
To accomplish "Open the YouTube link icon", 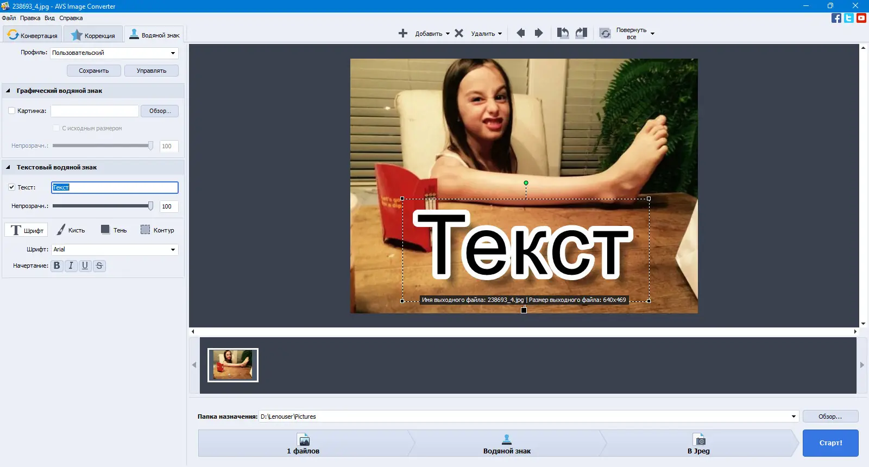I will pos(861,18).
